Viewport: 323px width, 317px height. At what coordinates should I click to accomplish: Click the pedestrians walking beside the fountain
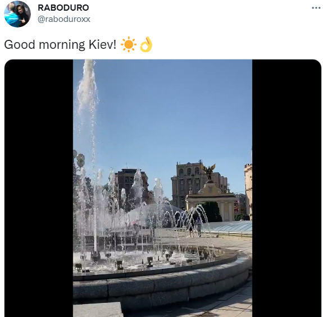coord(195,227)
